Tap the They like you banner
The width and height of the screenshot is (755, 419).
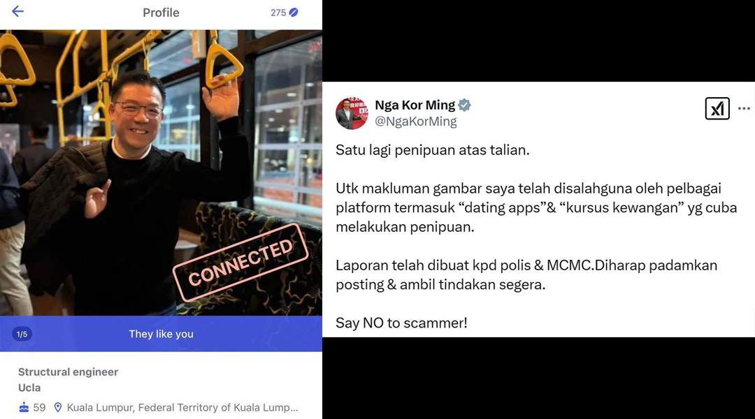[x=161, y=334]
